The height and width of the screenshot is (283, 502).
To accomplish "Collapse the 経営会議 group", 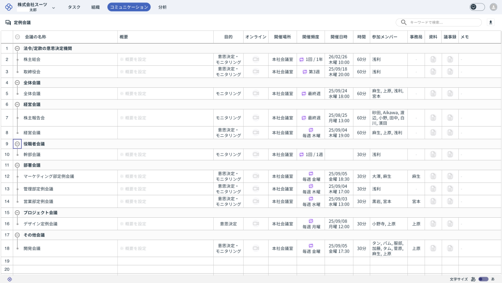I will coord(17,104).
